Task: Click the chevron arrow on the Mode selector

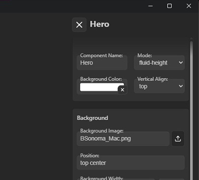Action: 181,63
